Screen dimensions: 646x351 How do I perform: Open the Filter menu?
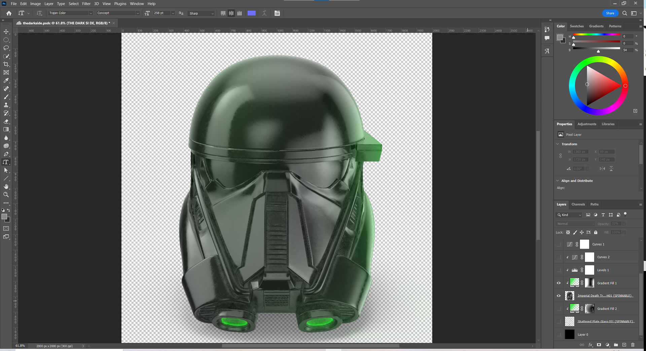coord(86,4)
